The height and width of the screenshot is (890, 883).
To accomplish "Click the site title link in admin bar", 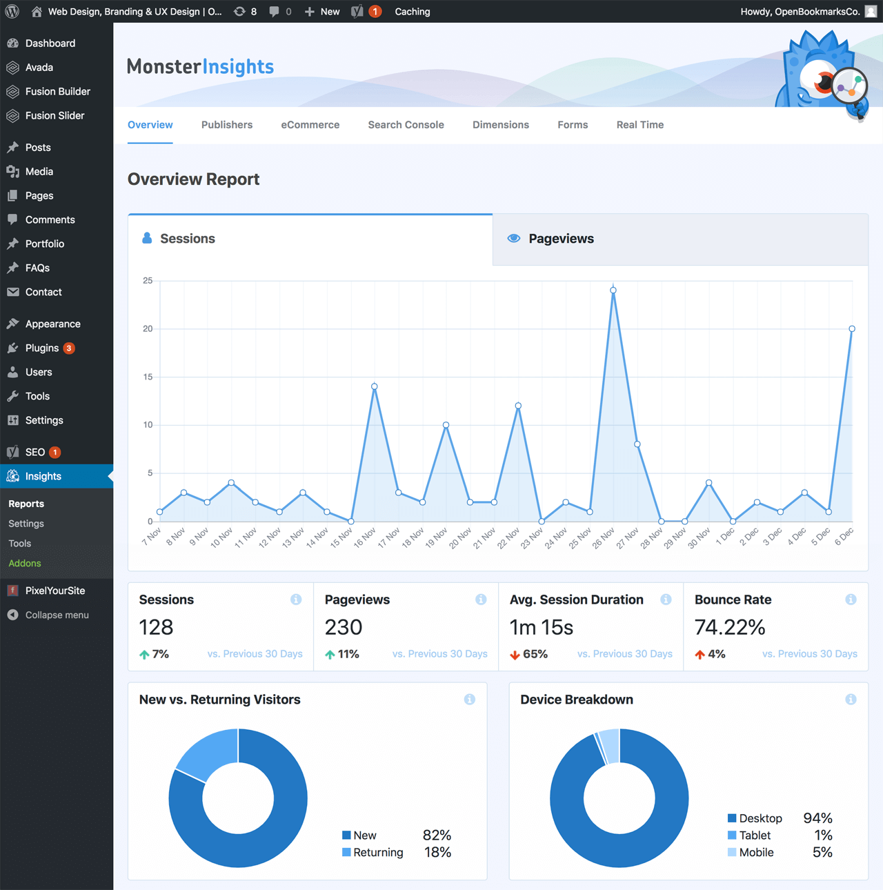I will pyautogui.click(x=135, y=11).
